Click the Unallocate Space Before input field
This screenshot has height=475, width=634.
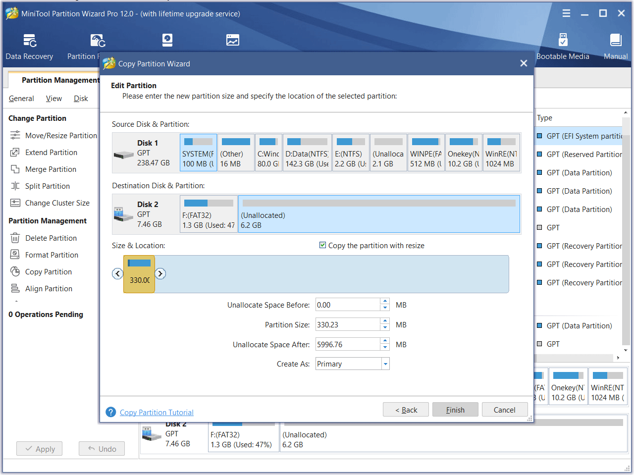coord(347,305)
